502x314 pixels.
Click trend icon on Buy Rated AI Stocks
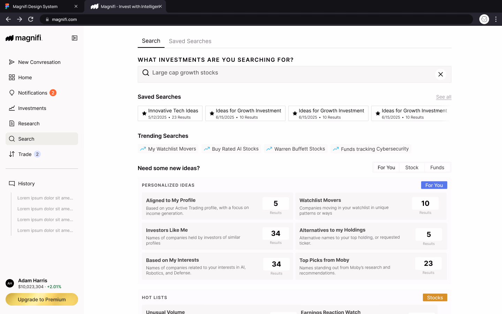click(x=207, y=149)
